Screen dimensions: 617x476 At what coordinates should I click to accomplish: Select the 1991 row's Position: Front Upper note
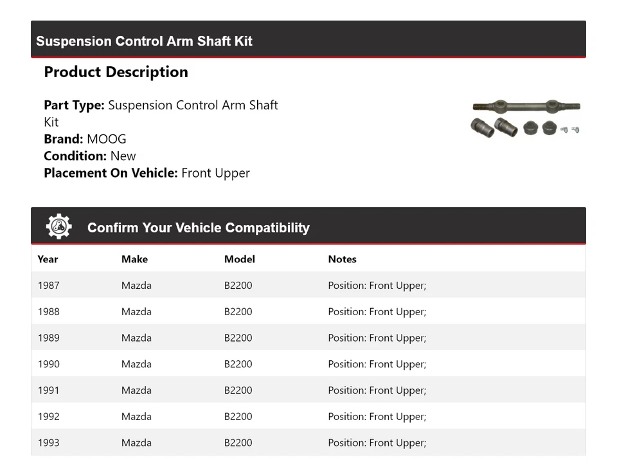[377, 390]
